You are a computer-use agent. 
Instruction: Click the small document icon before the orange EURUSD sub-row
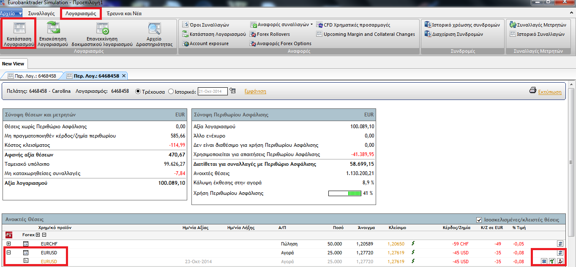(26, 261)
